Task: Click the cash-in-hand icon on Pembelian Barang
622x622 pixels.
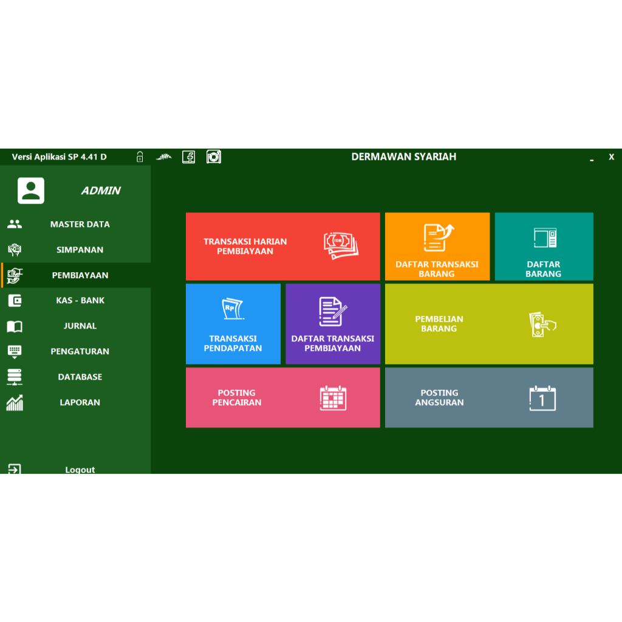Action: (542, 324)
